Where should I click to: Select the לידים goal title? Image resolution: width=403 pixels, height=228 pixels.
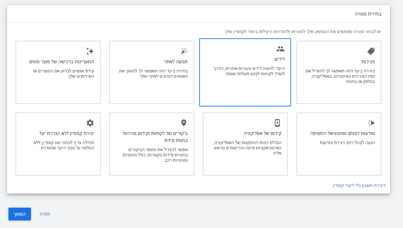[279, 59]
